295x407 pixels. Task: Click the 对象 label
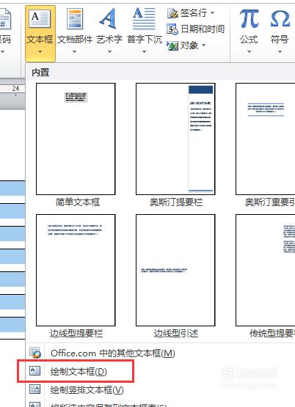[x=189, y=45]
